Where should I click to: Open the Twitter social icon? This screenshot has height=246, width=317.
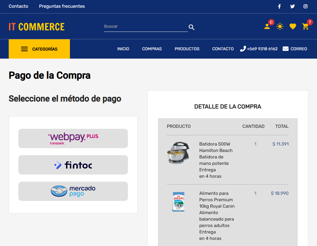point(293,6)
